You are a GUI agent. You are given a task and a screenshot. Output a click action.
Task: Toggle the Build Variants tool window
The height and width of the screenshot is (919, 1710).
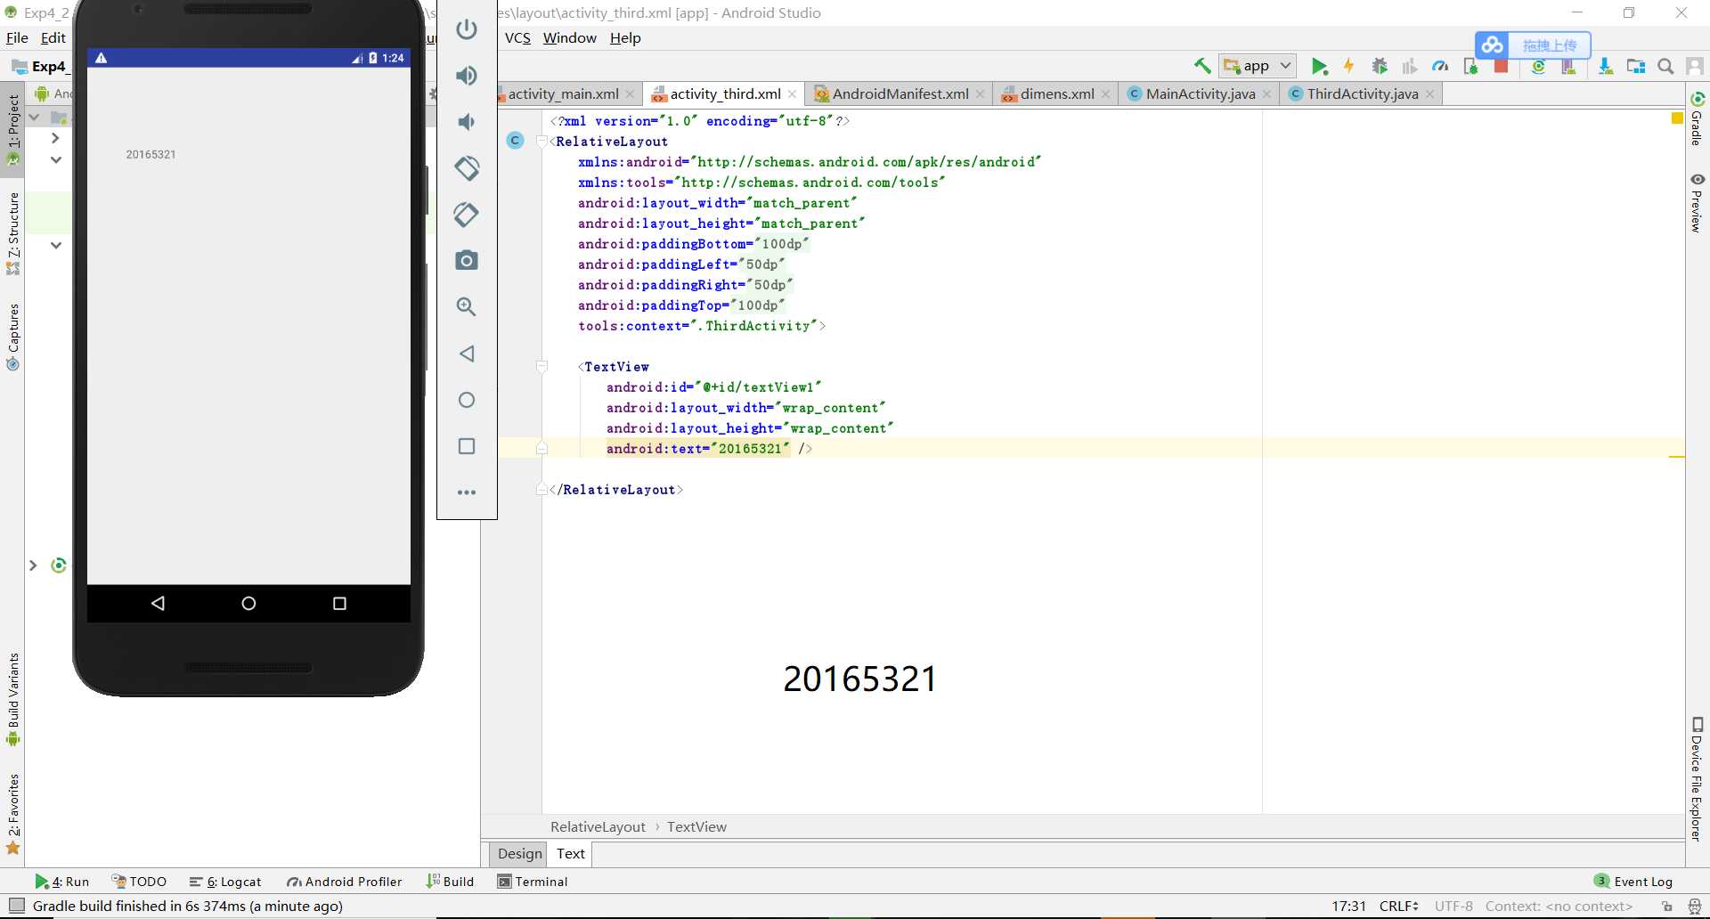12,699
